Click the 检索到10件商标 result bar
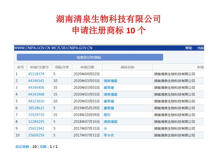Screen dimensions: 217x153 tap(90, 57)
